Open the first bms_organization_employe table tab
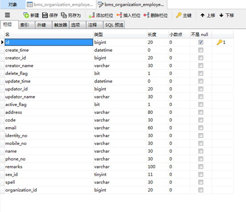 tap(60, 4)
